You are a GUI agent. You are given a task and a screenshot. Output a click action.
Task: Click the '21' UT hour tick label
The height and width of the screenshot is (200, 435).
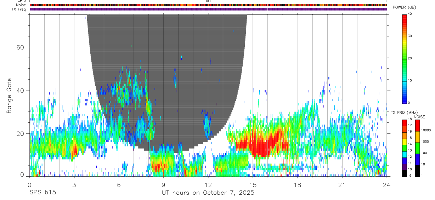coord(342,184)
